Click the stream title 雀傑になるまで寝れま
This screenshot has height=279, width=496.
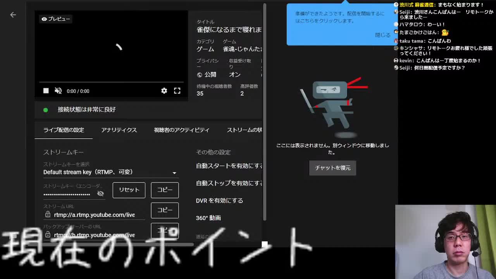229,30
